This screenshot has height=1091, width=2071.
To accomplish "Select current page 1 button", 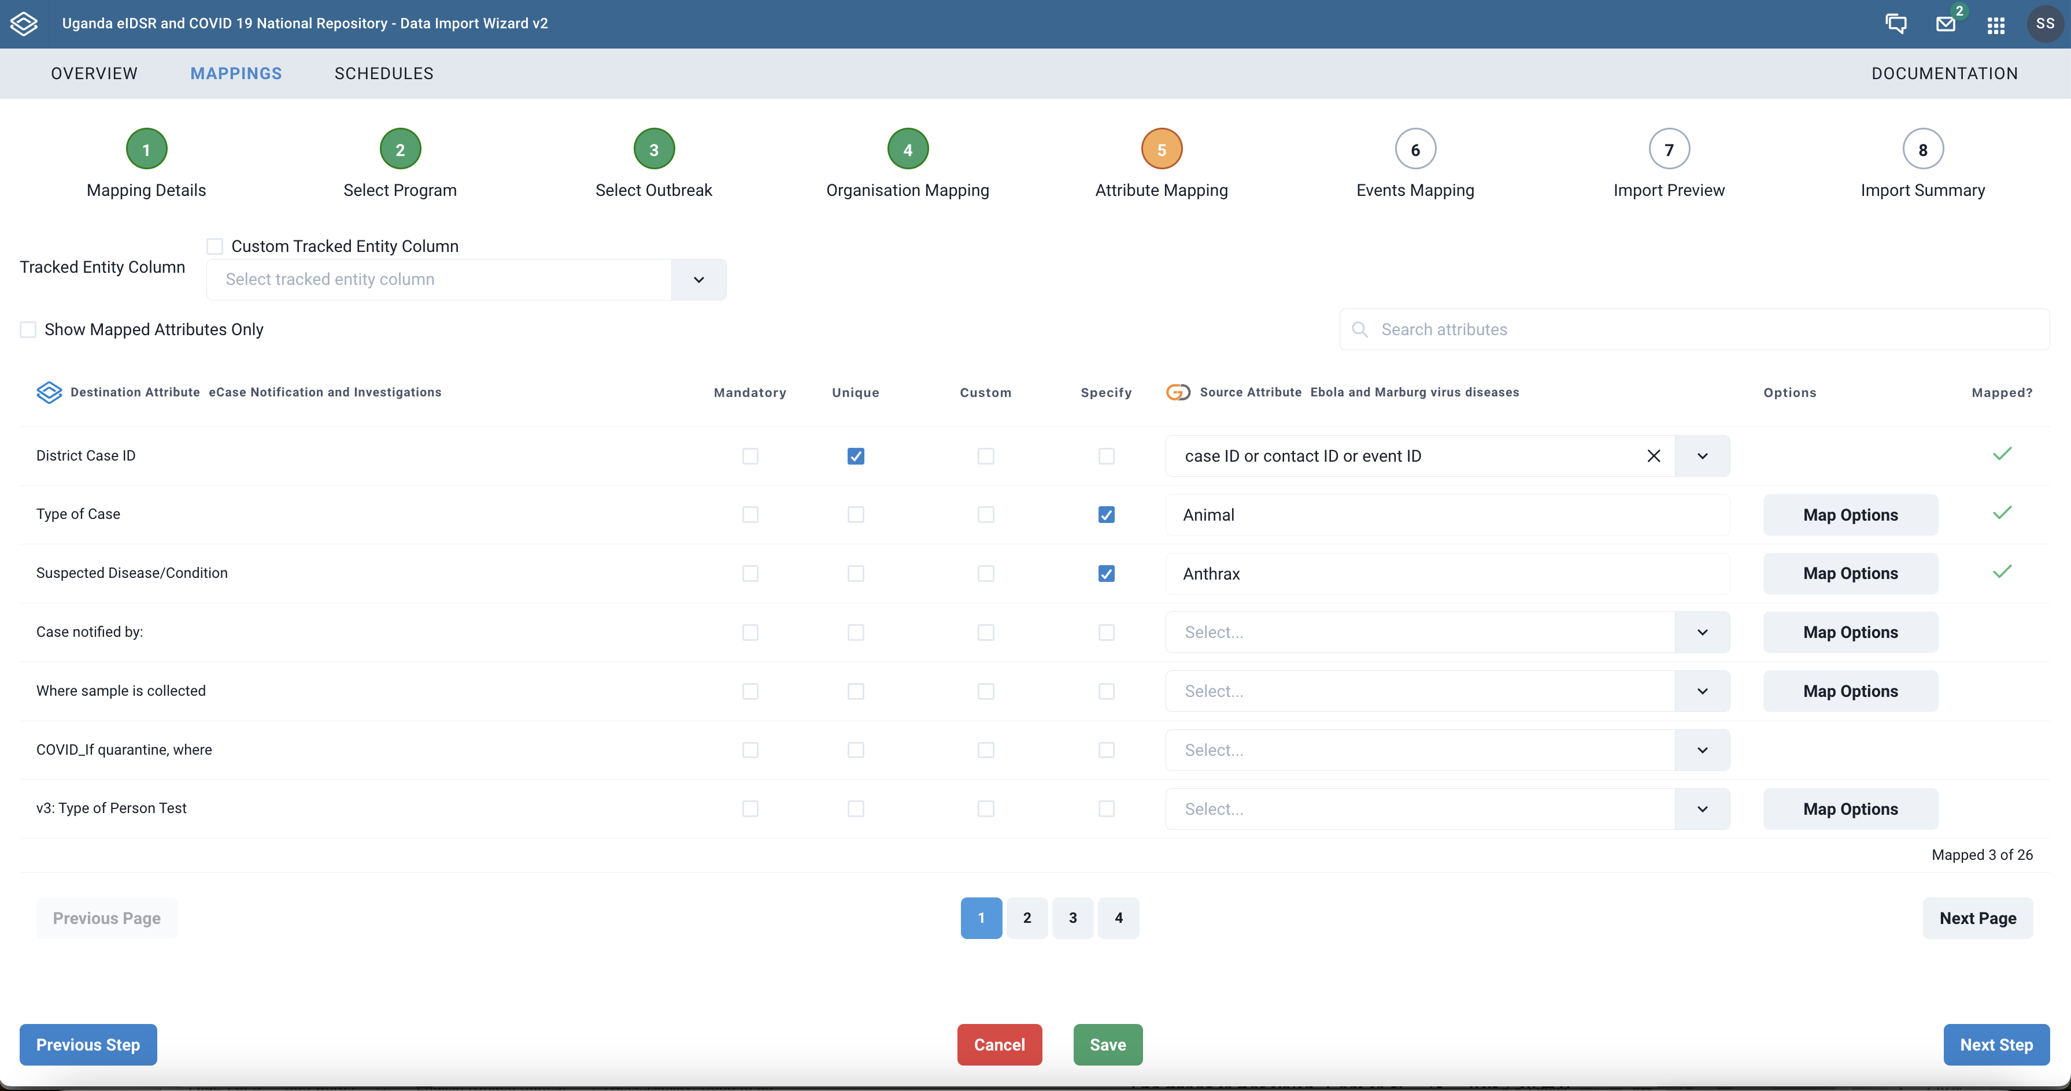I will click(981, 918).
